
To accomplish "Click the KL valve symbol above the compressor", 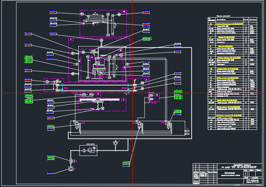I will point(71,161).
